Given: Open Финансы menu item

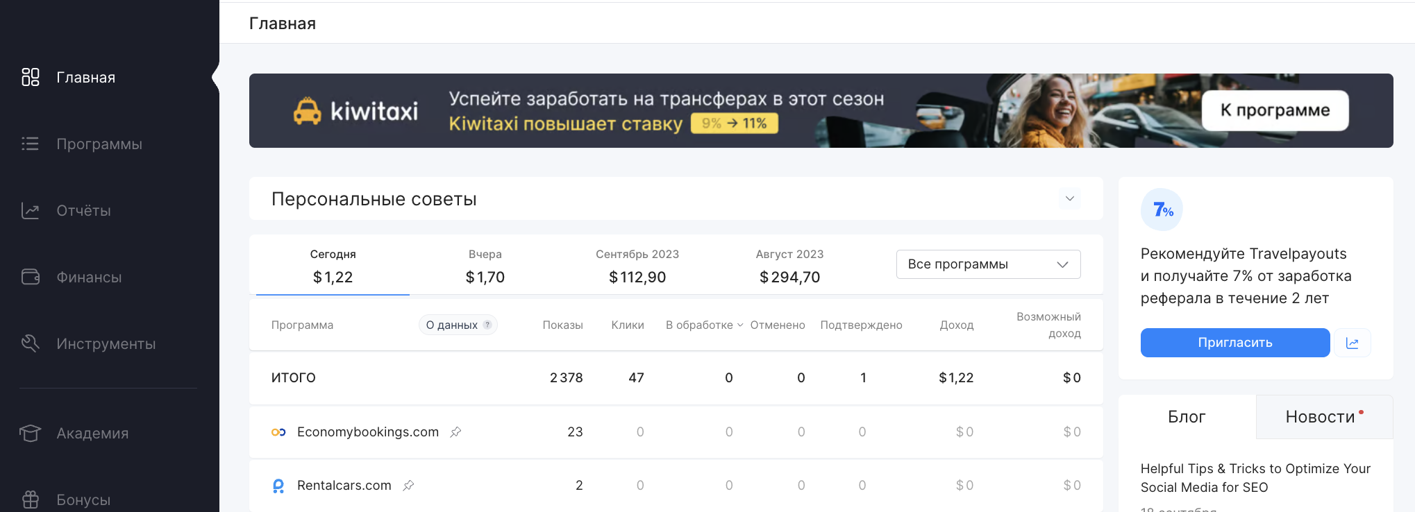Looking at the screenshot, I should (x=89, y=278).
